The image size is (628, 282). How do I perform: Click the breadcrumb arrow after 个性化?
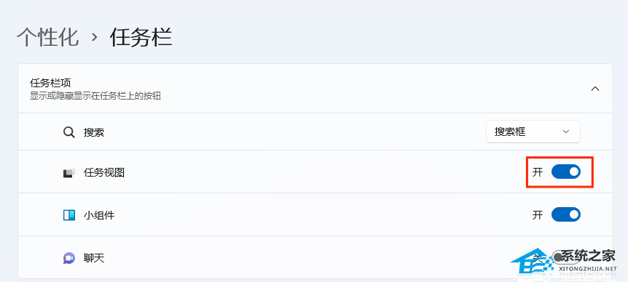point(94,38)
